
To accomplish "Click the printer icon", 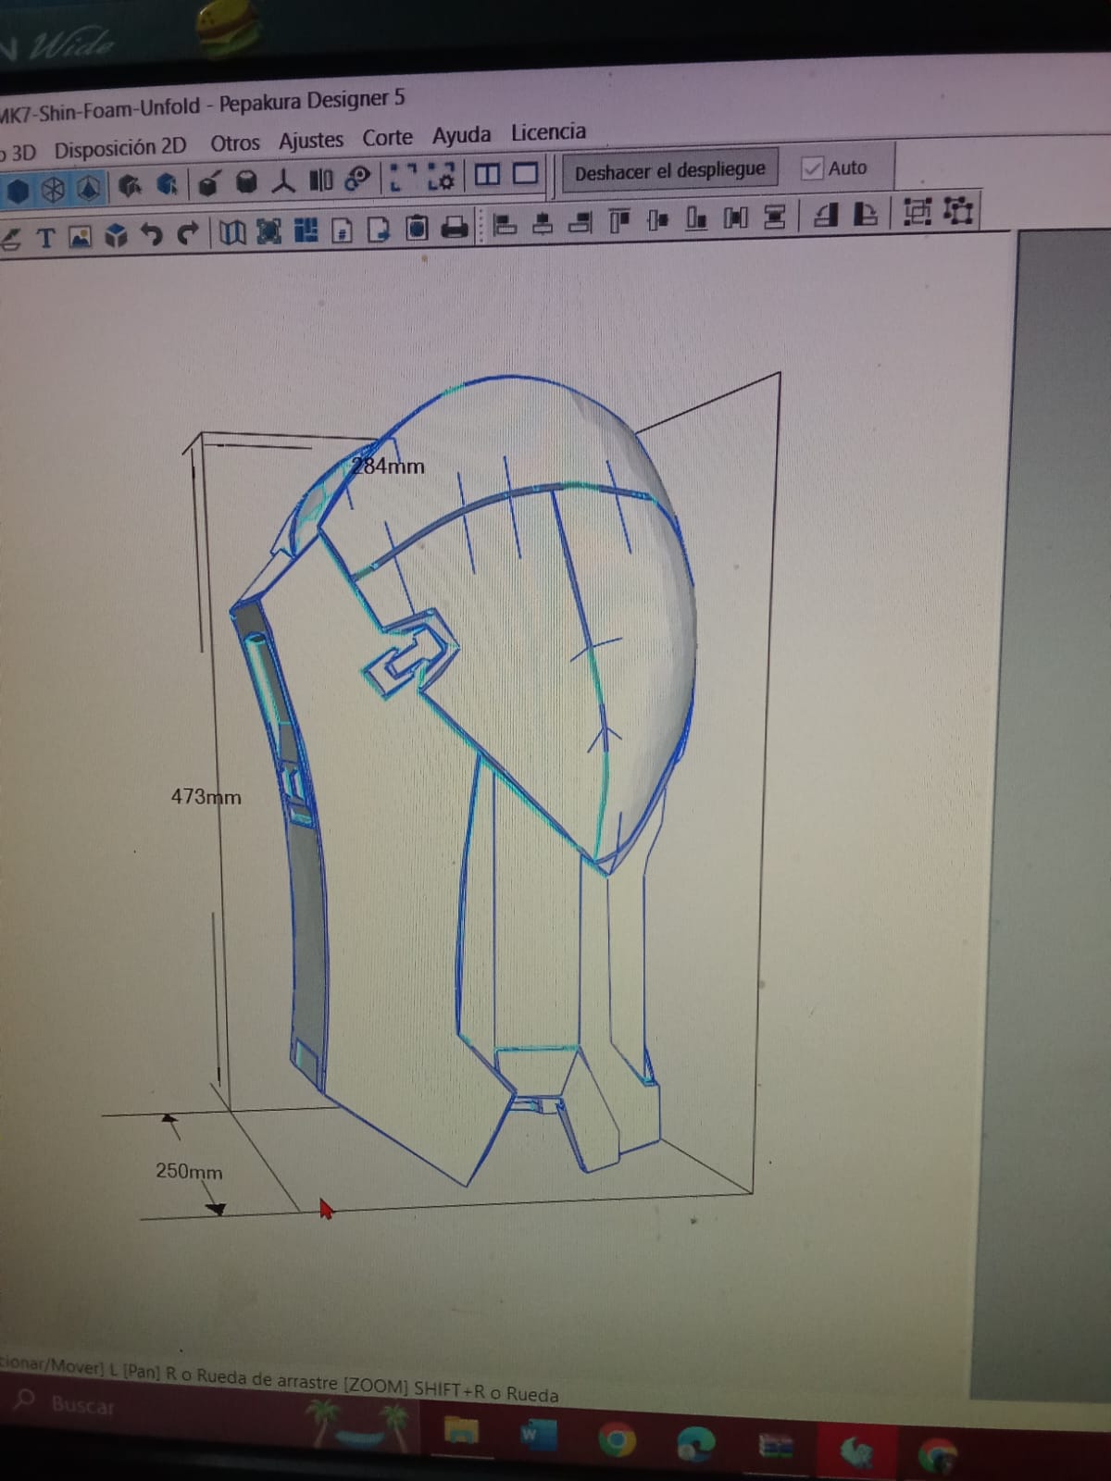I will click(x=455, y=227).
